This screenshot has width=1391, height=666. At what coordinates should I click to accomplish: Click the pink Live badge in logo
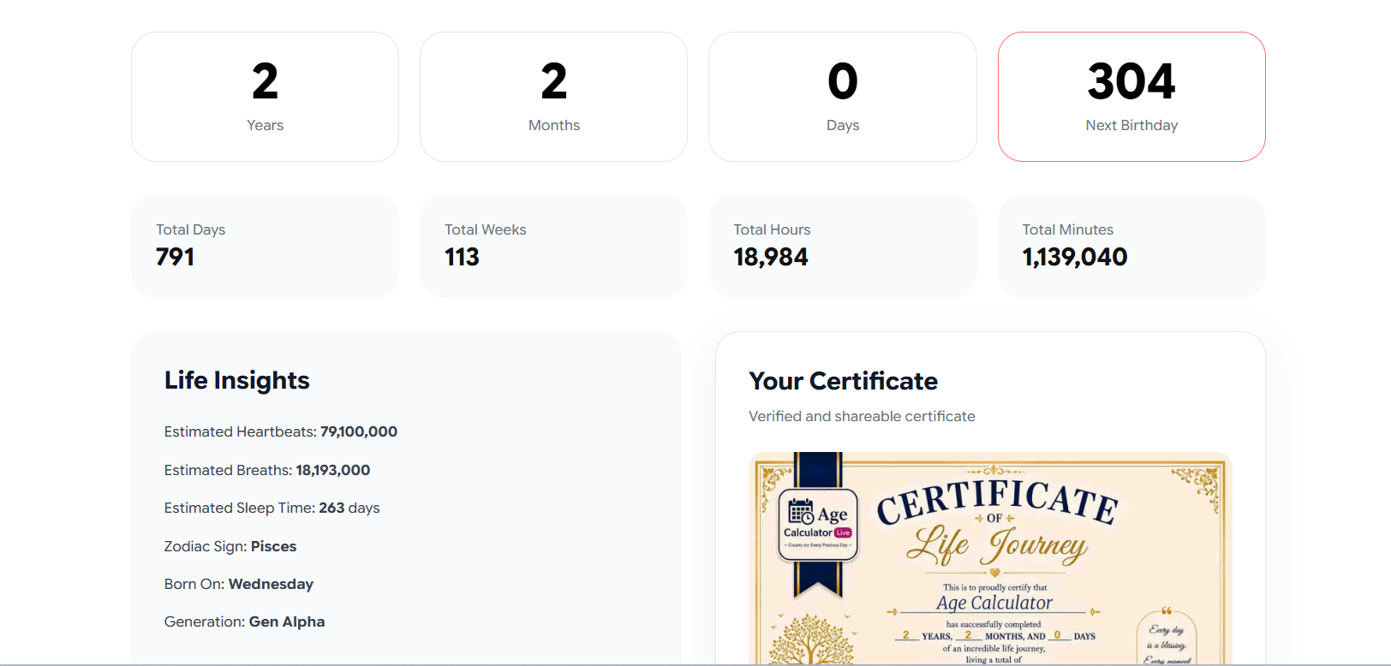(843, 532)
